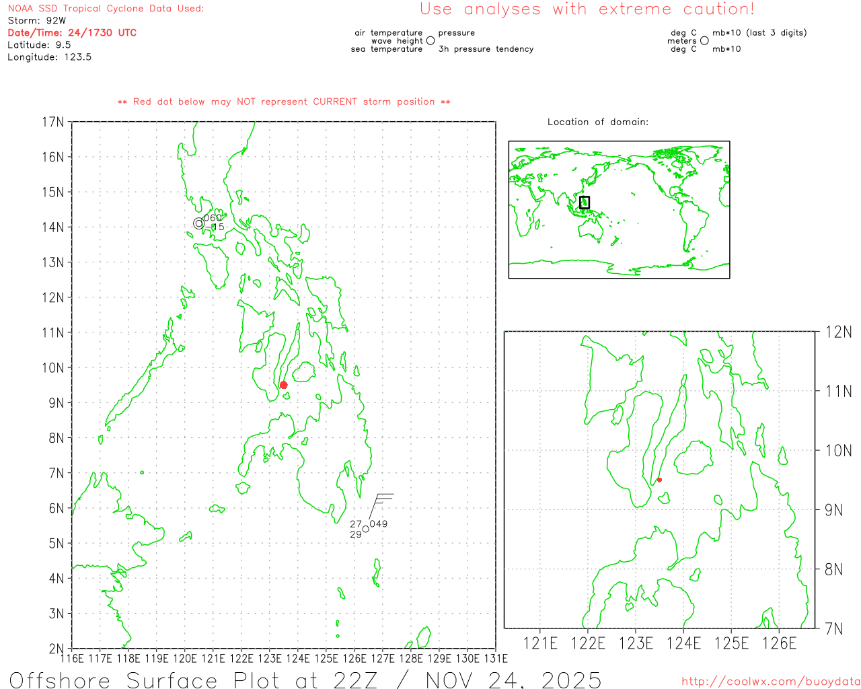Screen dimensions: 861x689
Task: Click the "3h pressure tendency" legend label
Action: (486, 49)
